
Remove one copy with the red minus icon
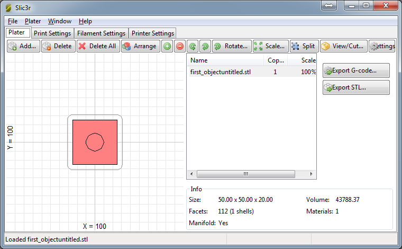pyautogui.click(x=180, y=46)
